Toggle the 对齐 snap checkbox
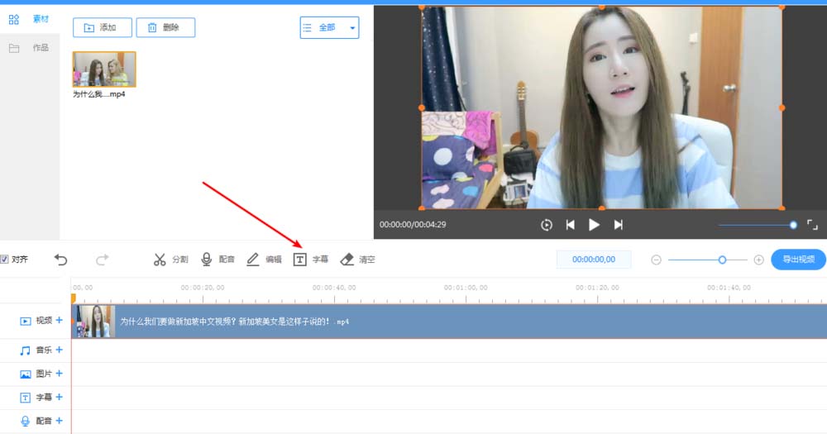Screen dimensions: 827x434 pos(5,260)
